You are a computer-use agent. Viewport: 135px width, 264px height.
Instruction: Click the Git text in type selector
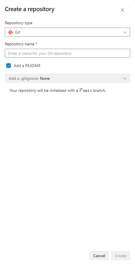pos(18,32)
